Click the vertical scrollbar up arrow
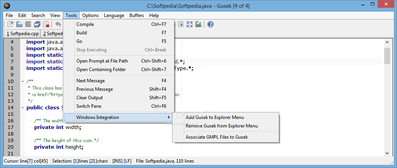 [387, 42]
